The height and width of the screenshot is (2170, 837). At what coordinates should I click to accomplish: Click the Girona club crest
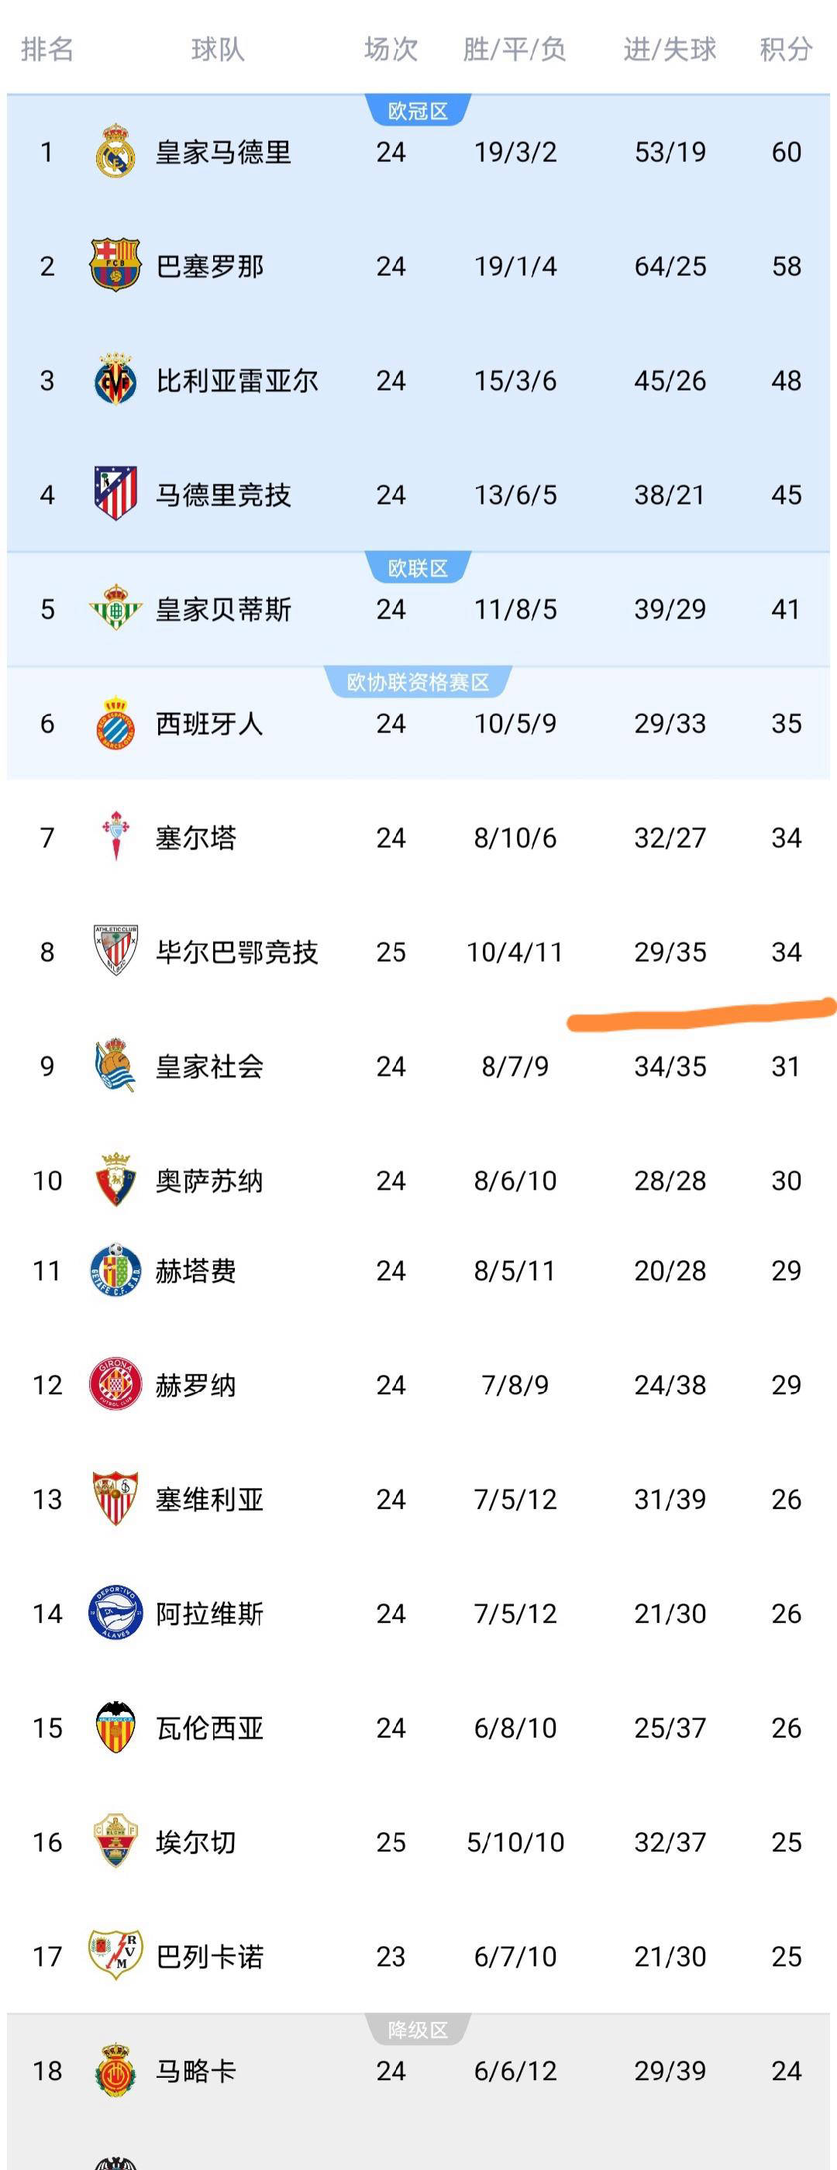[115, 1384]
